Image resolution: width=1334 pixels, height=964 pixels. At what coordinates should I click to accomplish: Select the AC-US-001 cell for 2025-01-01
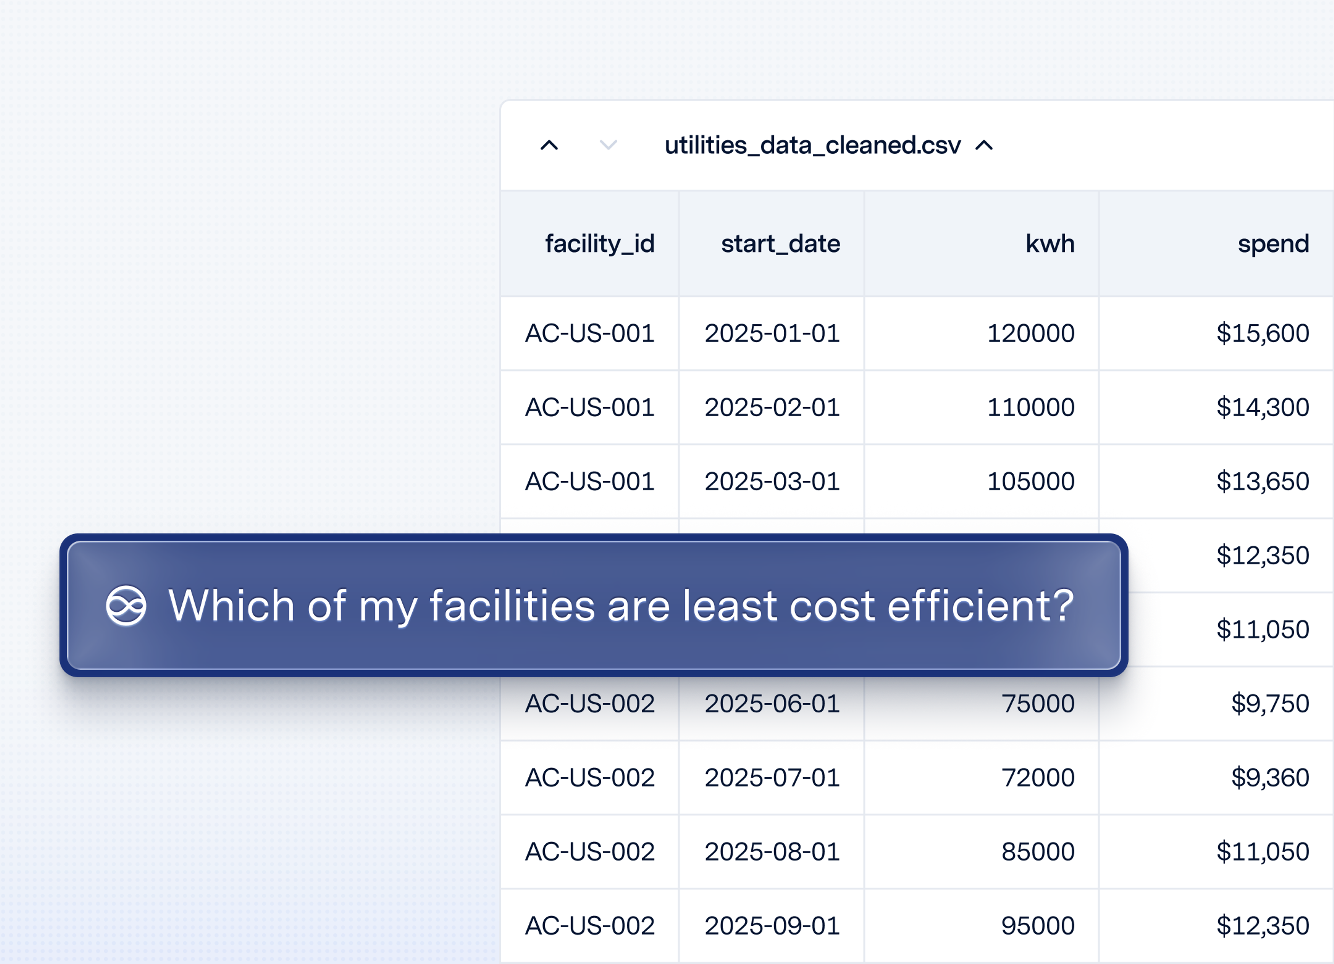(x=590, y=333)
